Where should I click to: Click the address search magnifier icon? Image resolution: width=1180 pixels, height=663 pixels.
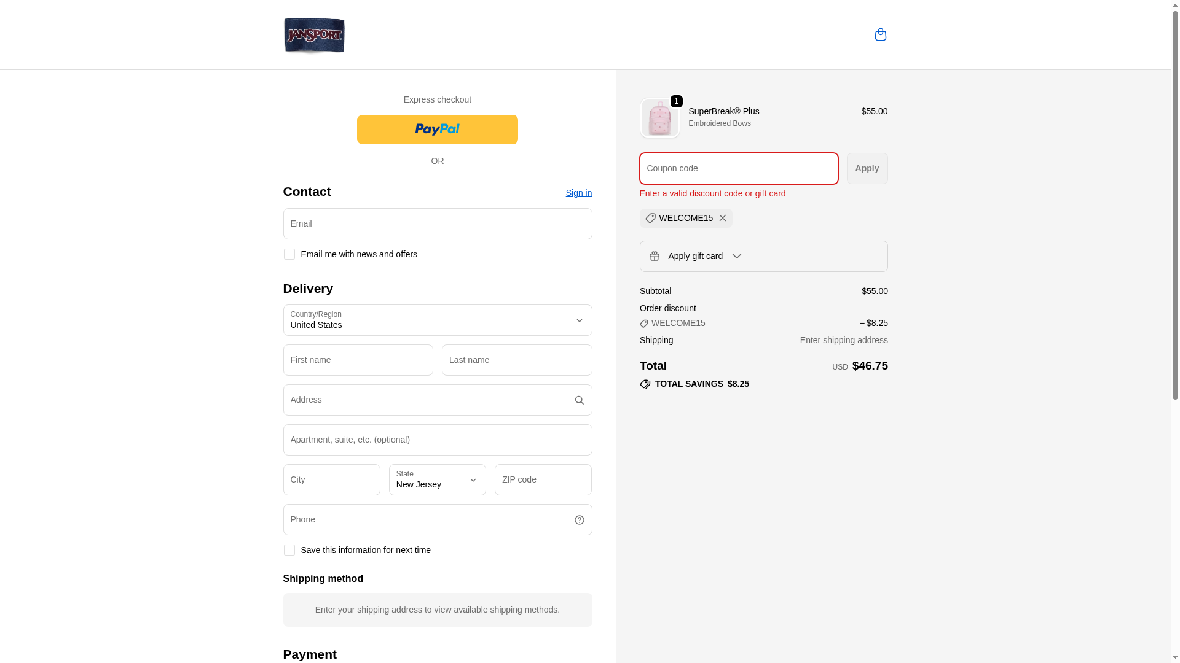(579, 400)
